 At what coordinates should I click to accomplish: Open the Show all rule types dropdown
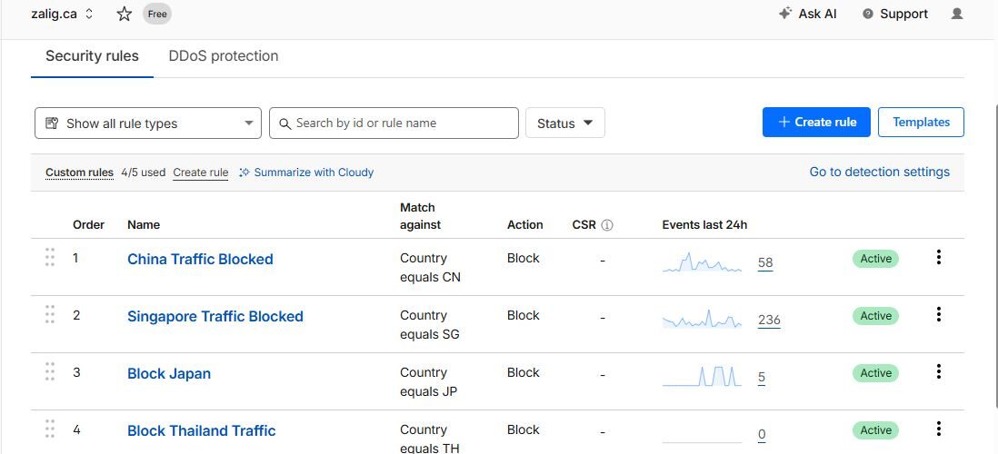click(148, 123)
